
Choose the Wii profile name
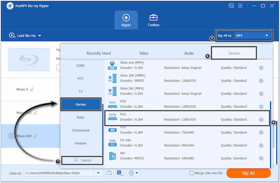(122, 153)
